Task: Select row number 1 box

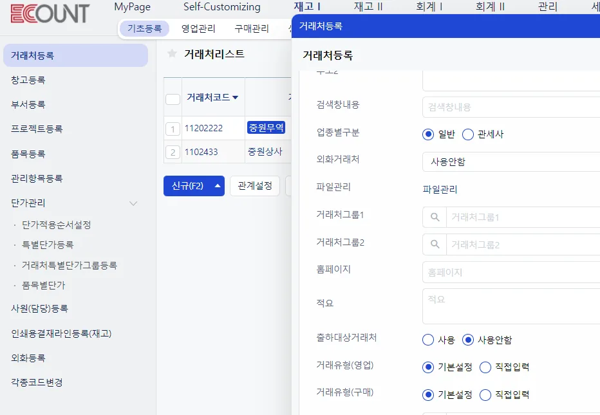Action: [173, 129]
